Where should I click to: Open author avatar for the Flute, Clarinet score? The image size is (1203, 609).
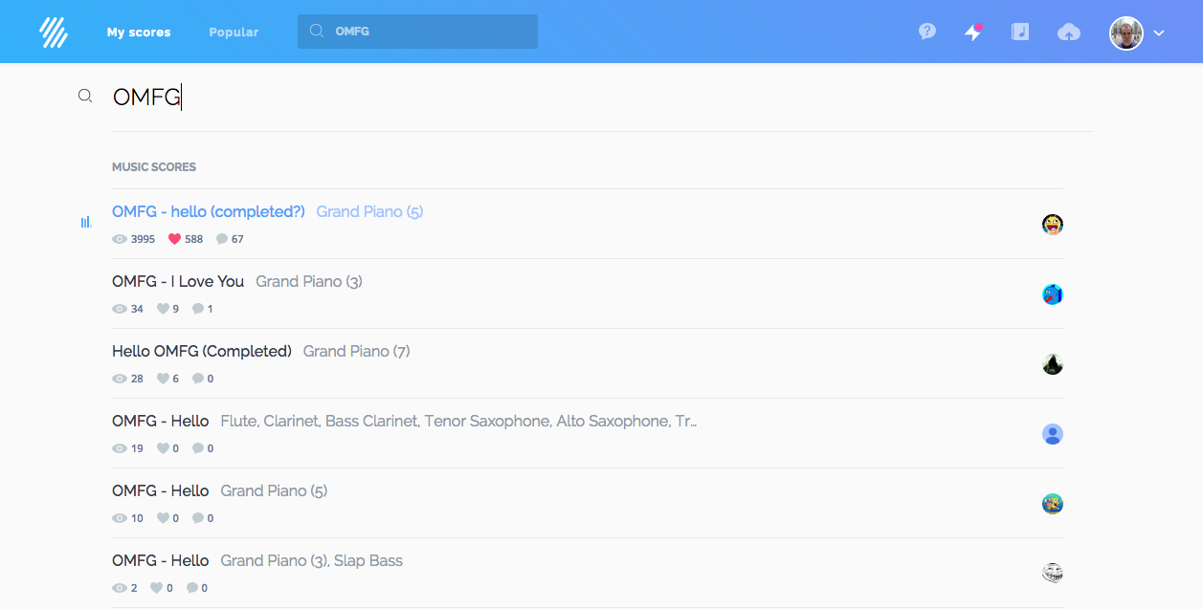click(x=1053, y=434)
